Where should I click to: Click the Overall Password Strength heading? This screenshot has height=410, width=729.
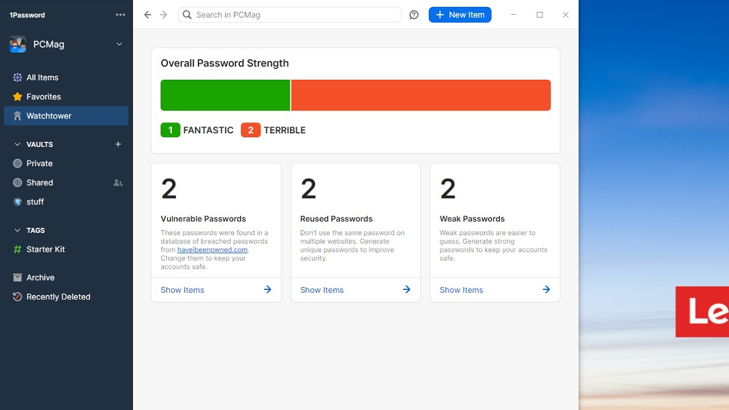(224, 63)
